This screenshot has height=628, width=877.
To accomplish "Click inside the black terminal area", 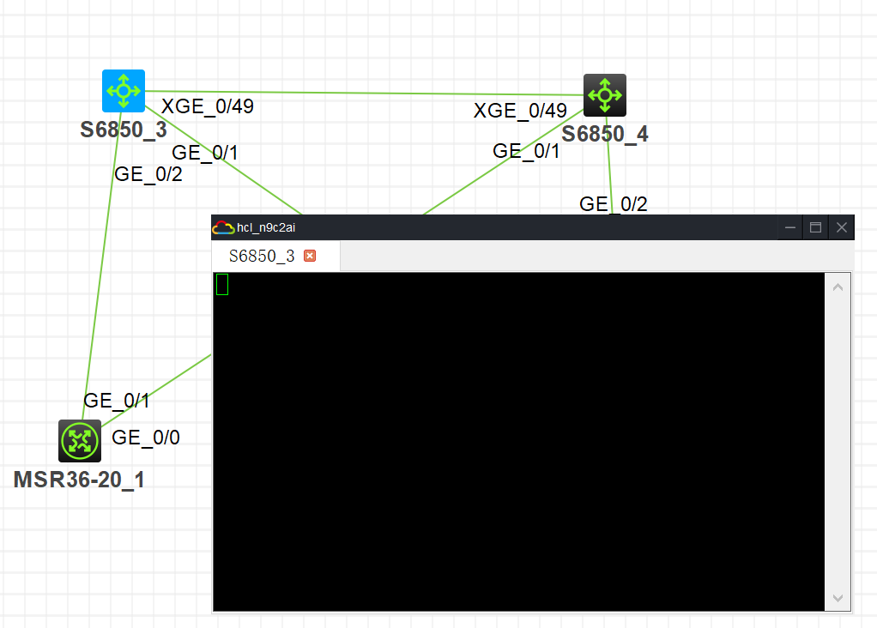I will coord(518,442).
